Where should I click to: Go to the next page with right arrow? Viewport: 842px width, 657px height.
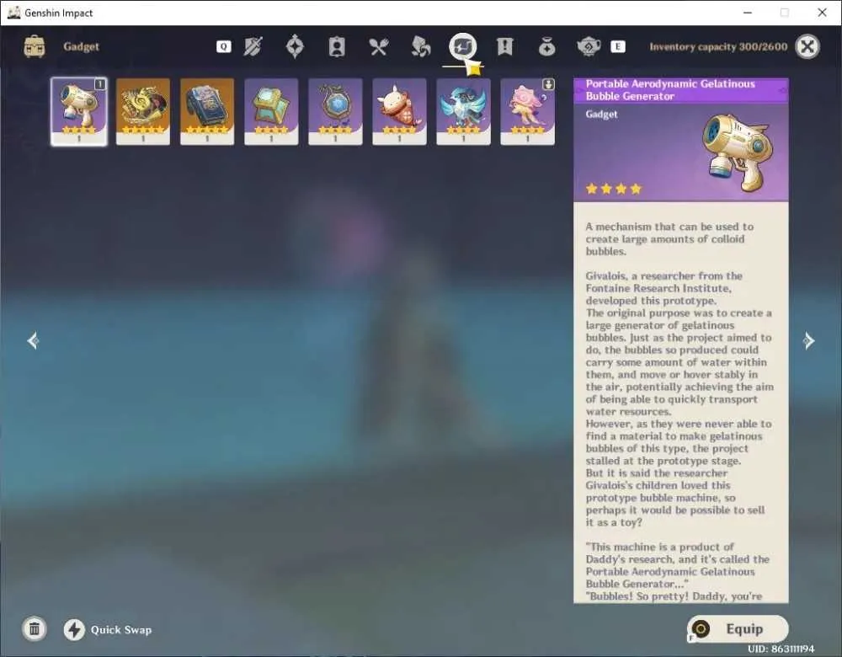(808, 340)
